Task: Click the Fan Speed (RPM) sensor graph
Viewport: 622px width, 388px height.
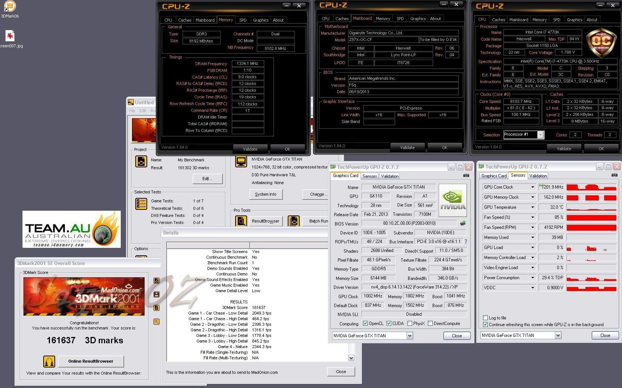Action: [x=591, y=227]
